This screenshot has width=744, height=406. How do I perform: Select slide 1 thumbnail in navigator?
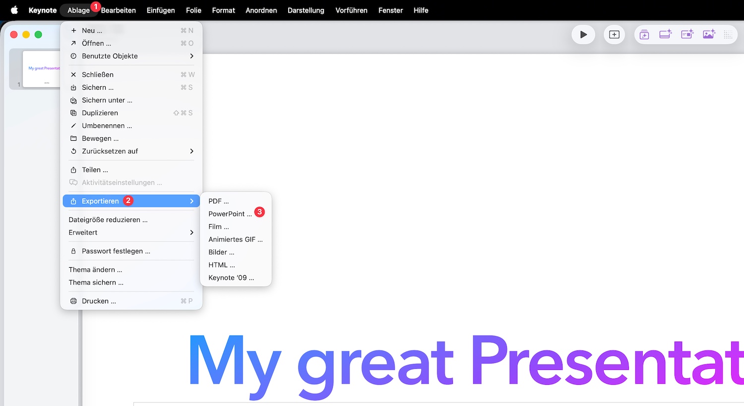click(42, 69)
